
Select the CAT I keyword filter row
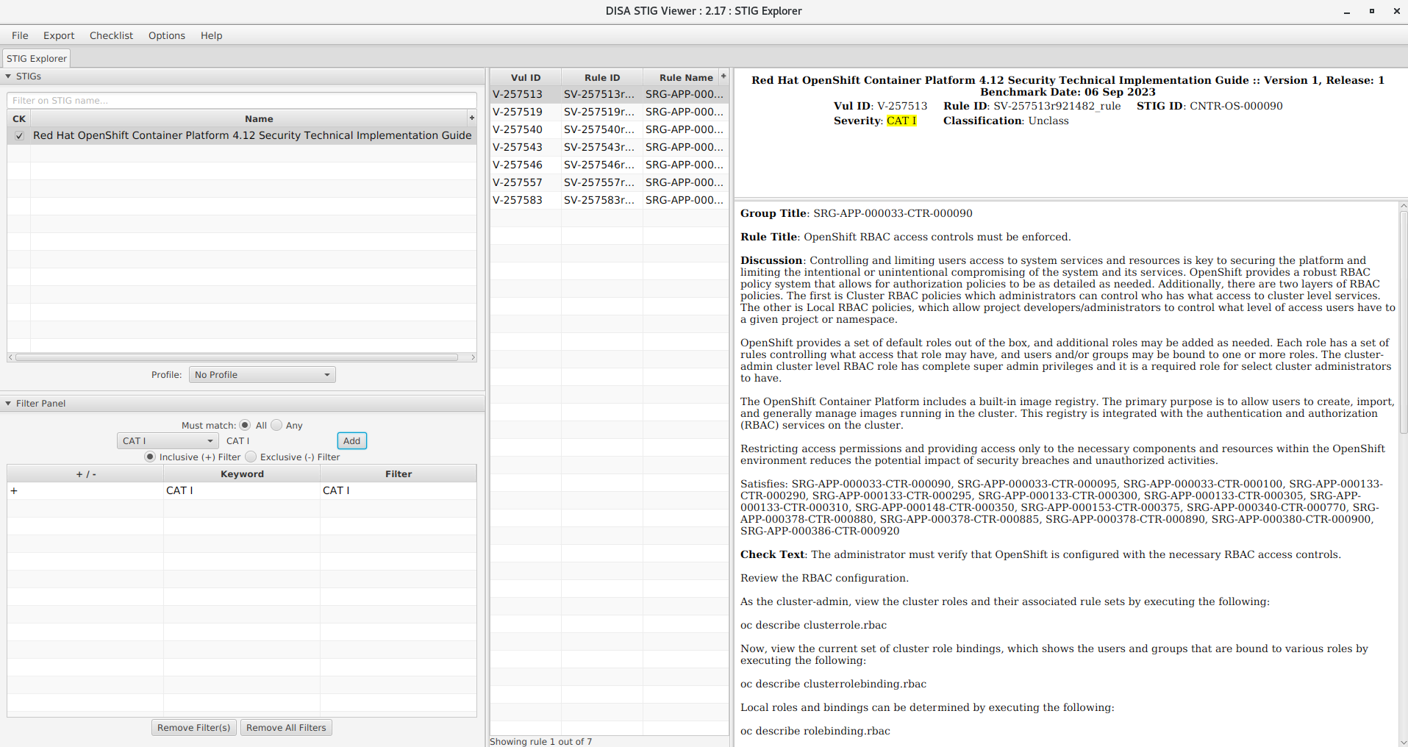(x=242, y=490)
